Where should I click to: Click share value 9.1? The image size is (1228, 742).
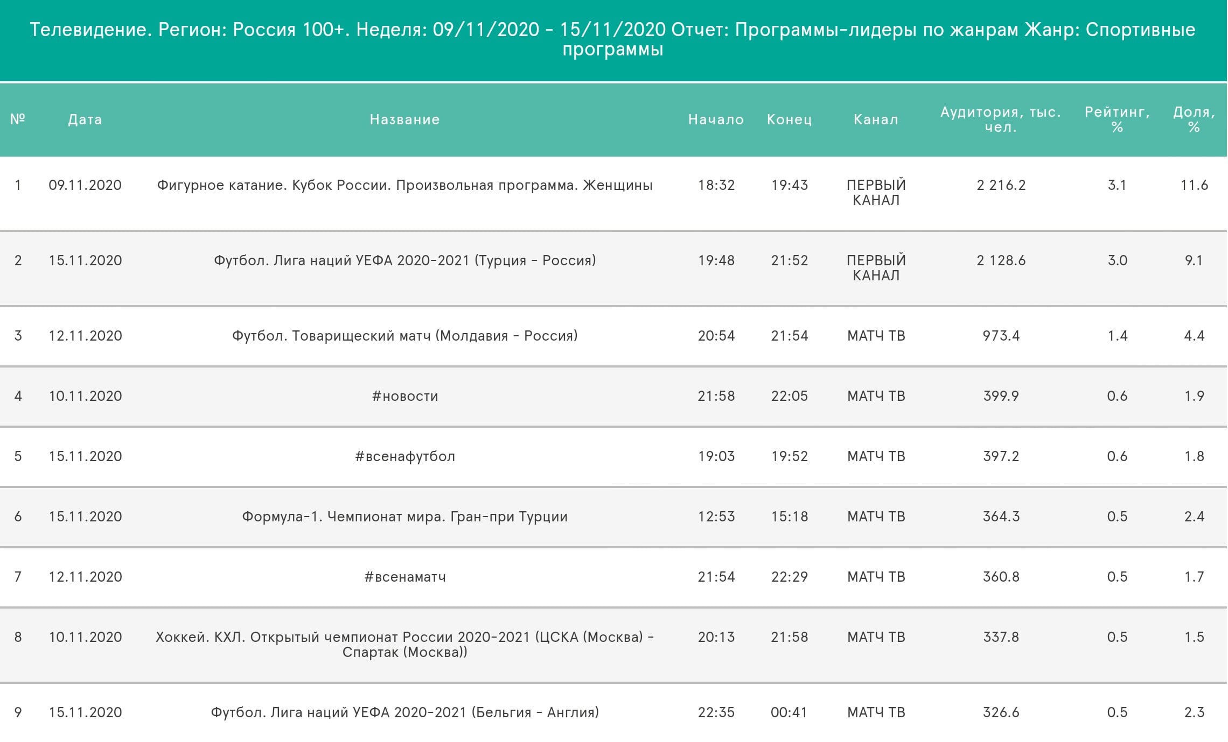1194,260
